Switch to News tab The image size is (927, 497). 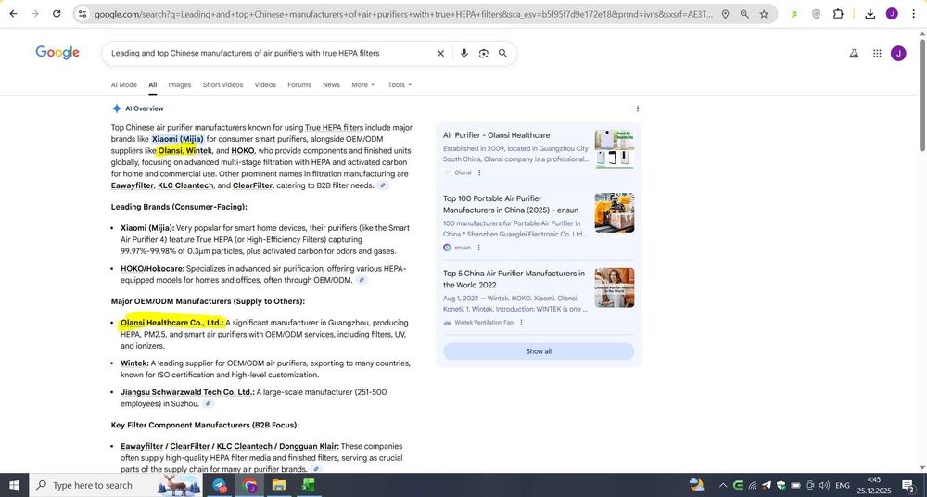pos(331,84)
